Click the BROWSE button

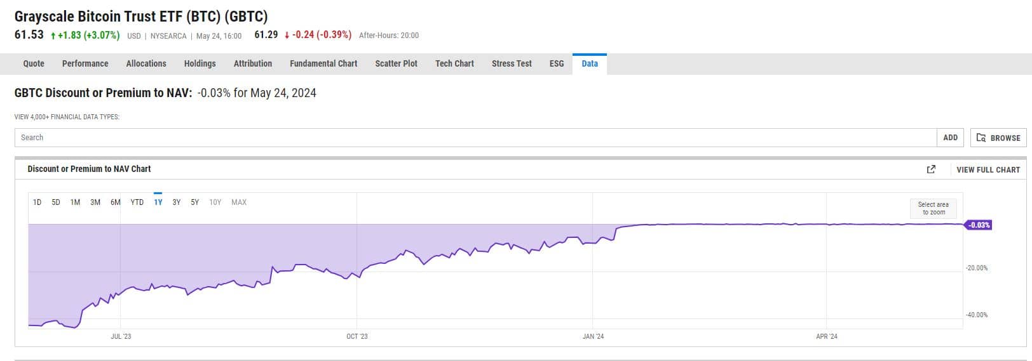tap(998, 138)
